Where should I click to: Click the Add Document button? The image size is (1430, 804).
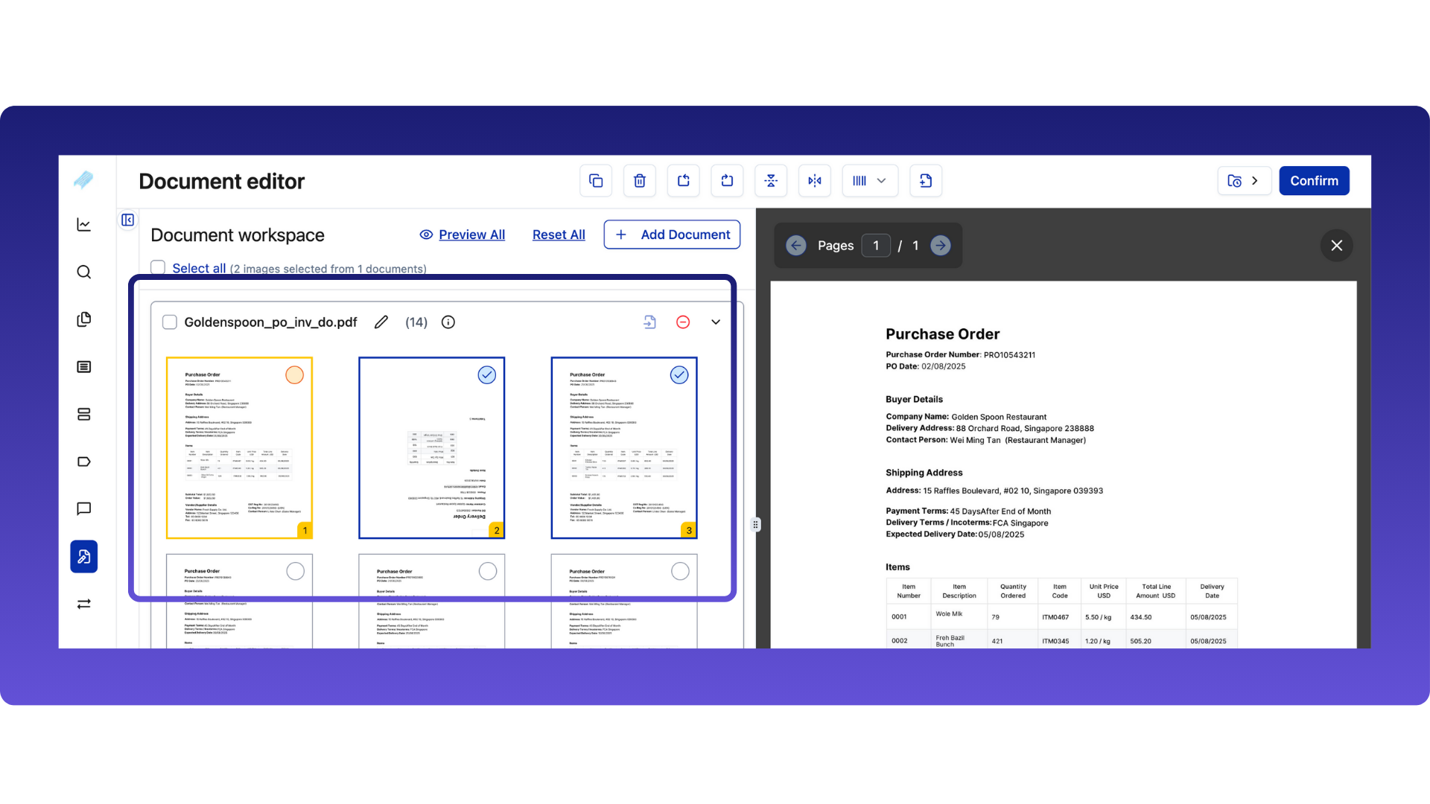pos(672,235)
